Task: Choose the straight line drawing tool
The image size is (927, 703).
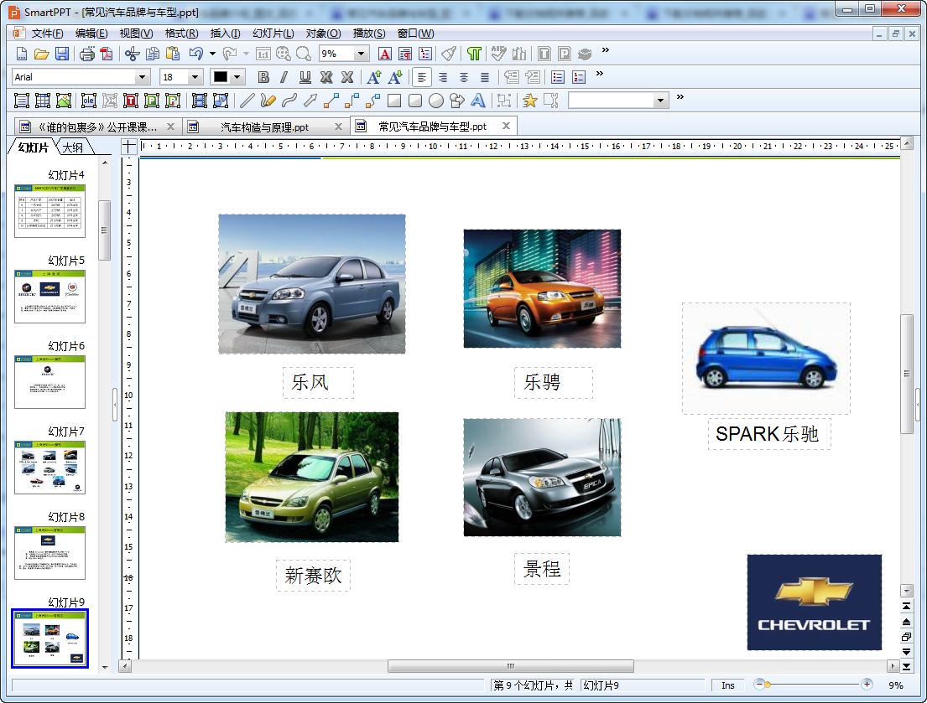Action: coord(247,101)
